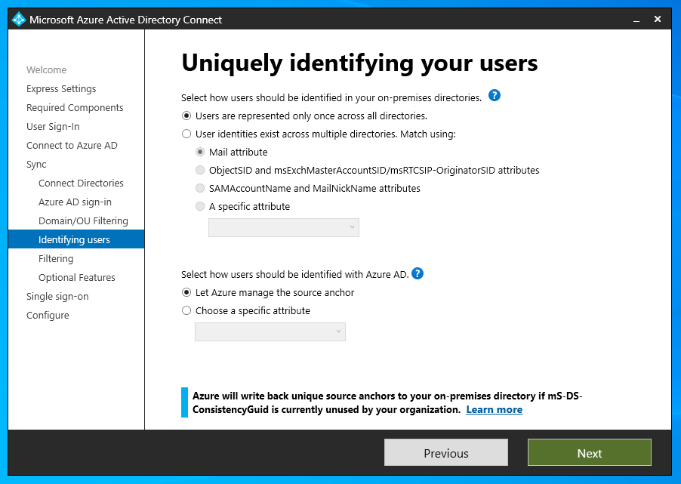Select 'Users are represented only once' option
681x484 pixels.
click(186, 116)
